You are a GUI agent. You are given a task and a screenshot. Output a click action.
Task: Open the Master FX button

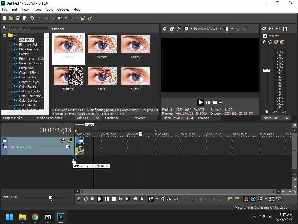click(264, 42)
